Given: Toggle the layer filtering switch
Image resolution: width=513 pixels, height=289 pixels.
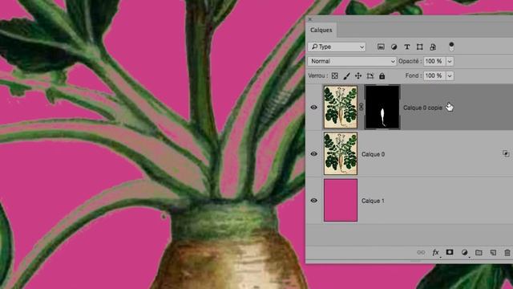Looking at the screenshot, I should (451, 47).
